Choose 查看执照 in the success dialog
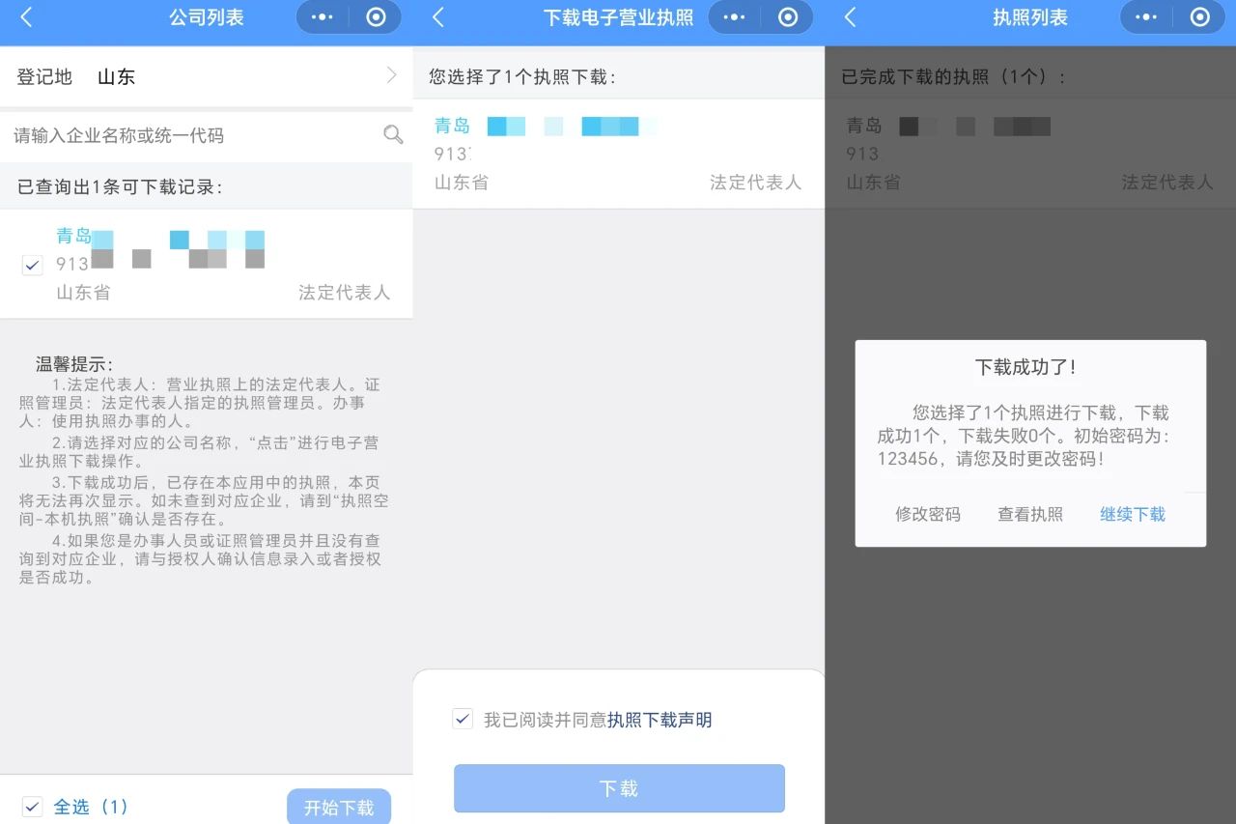 [1030, 515]
